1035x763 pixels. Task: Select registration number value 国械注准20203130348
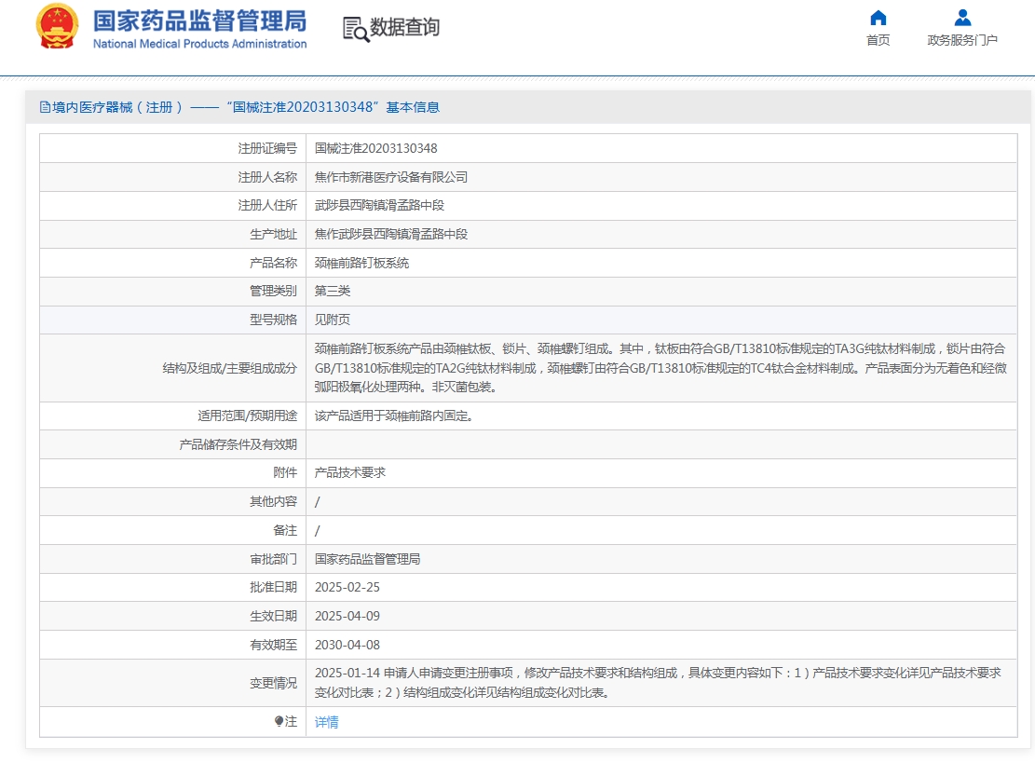(375, 148)
